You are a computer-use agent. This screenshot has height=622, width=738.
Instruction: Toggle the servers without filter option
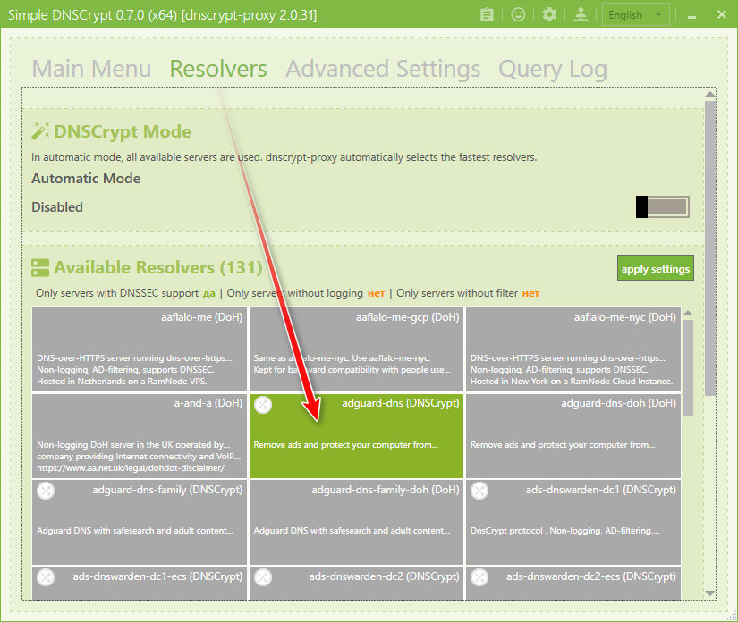[x=530, y=293]
